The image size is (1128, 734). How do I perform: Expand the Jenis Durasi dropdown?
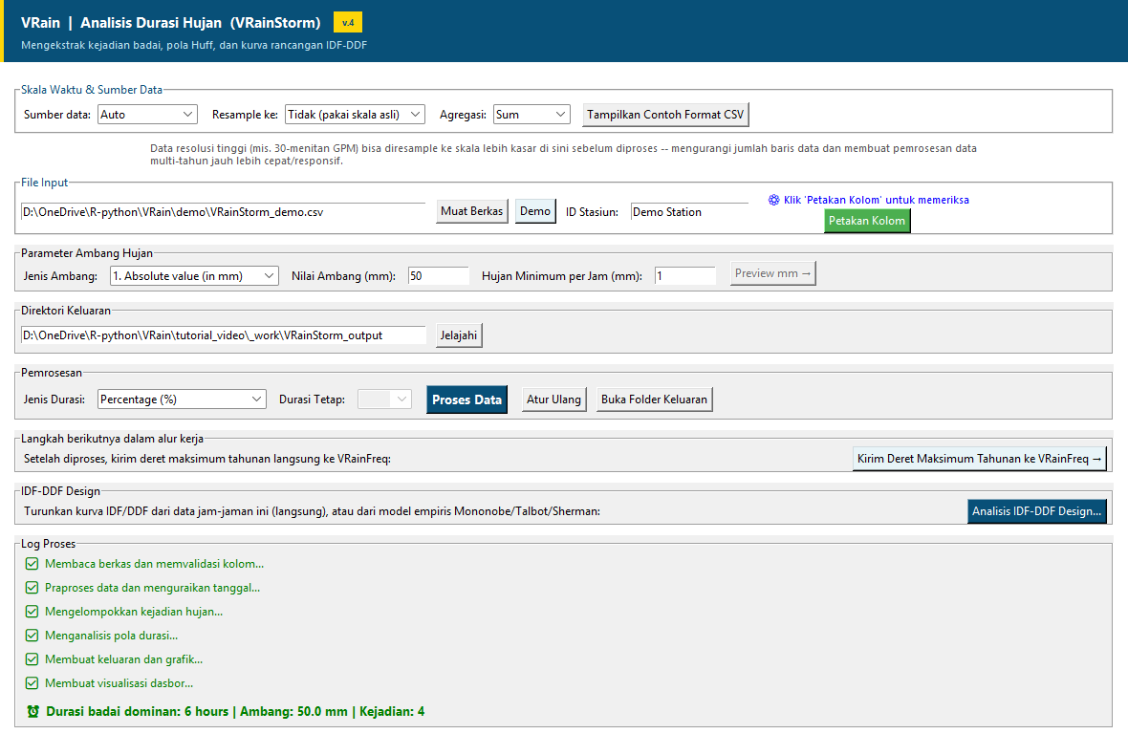click(182, 399)
